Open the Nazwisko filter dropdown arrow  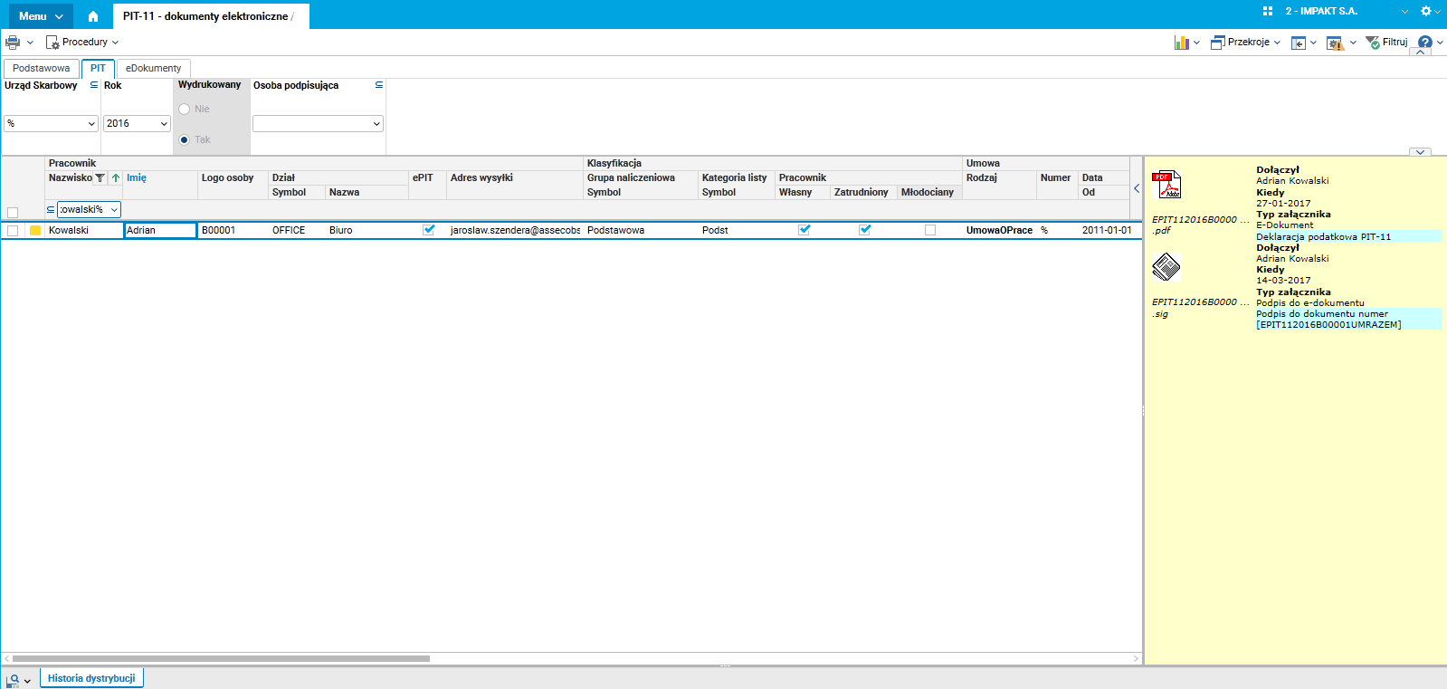click(x=114, y=210)
